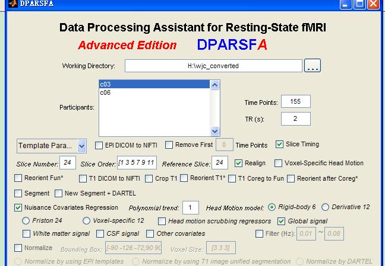Viewport: 385px width, 266px height.
Task: Close the DPARSFA window
Action: [x=373, y=4]
